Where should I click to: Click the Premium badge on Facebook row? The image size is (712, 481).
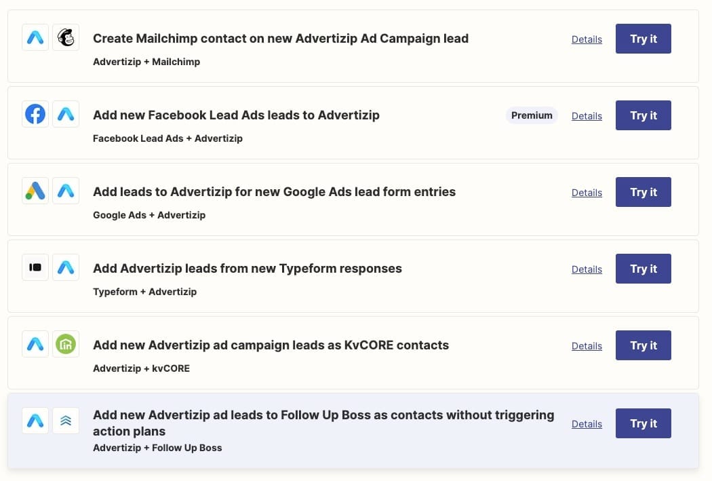[x=532, y=115]
